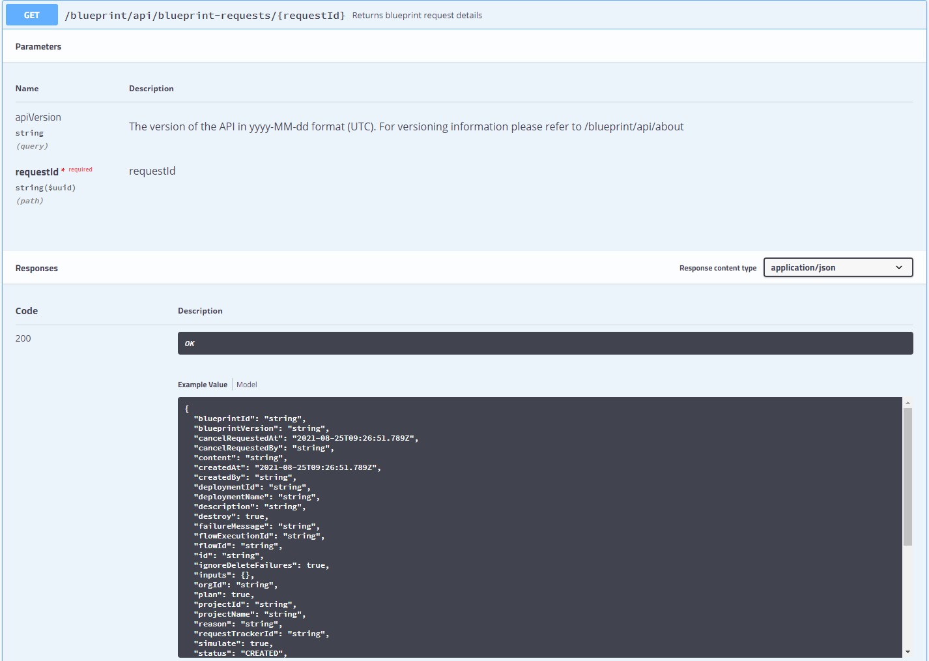Click the blueprint-requests/{requestId} endpoint path
The image size is (929, 661).
click(205, 15)
